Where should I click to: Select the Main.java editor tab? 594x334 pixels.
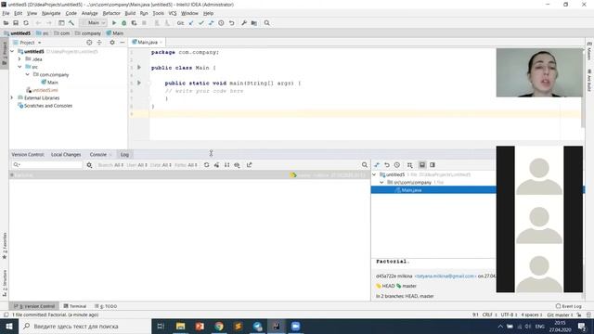tap(148, 43)
